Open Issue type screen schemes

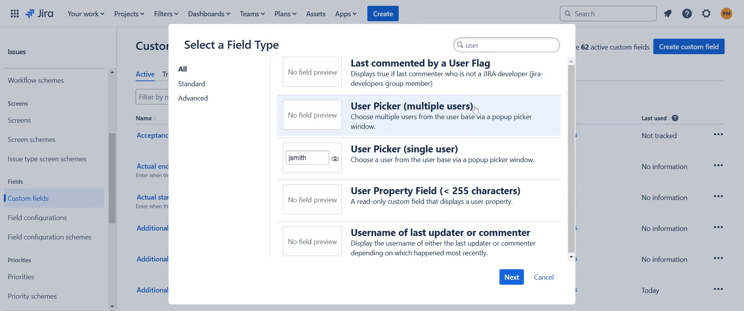[47, 159]
